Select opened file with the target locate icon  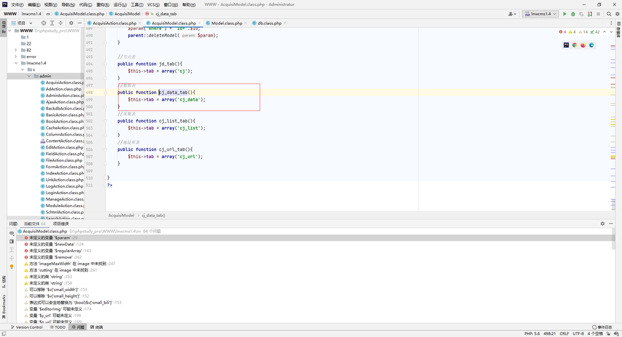coord(44,23)
